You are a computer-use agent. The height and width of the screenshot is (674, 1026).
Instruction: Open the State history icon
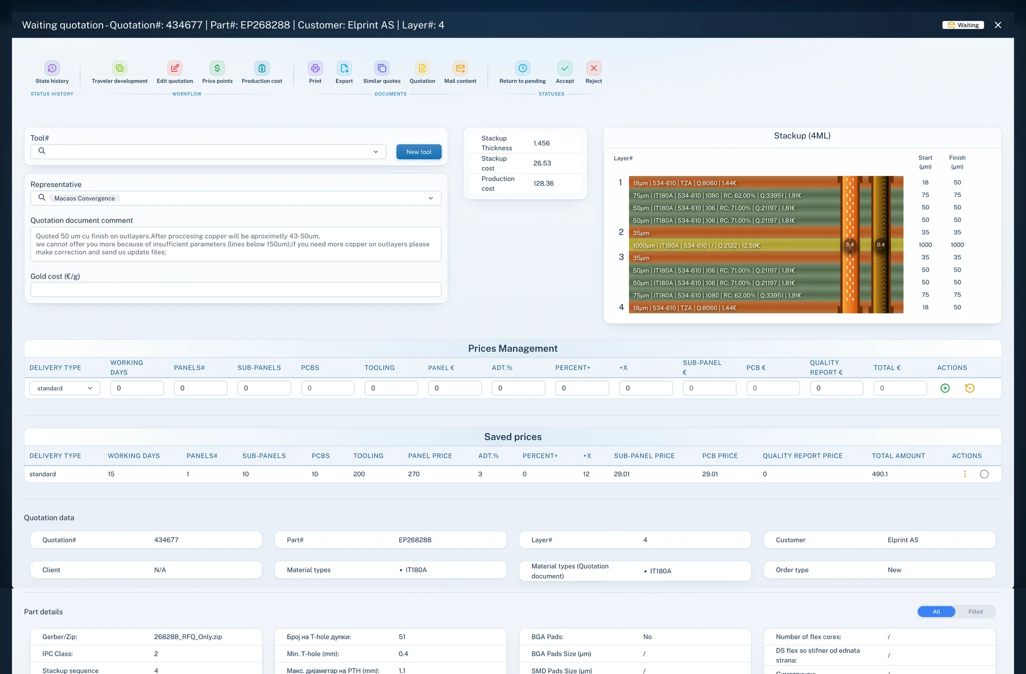(52, 68)
